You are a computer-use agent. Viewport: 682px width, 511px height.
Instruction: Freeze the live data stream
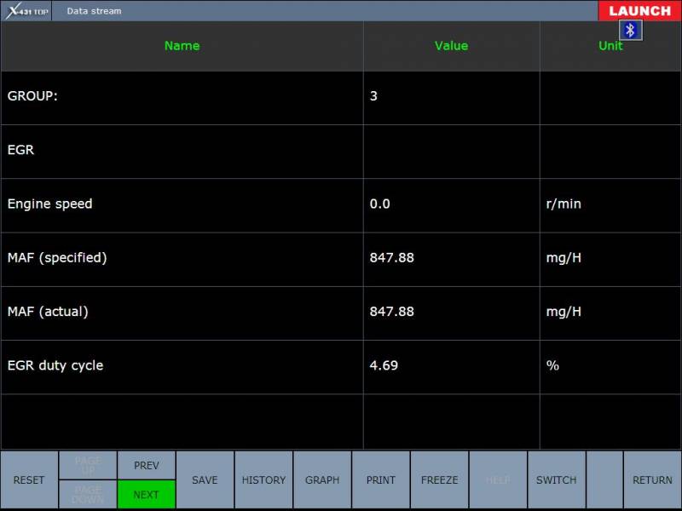439,480
